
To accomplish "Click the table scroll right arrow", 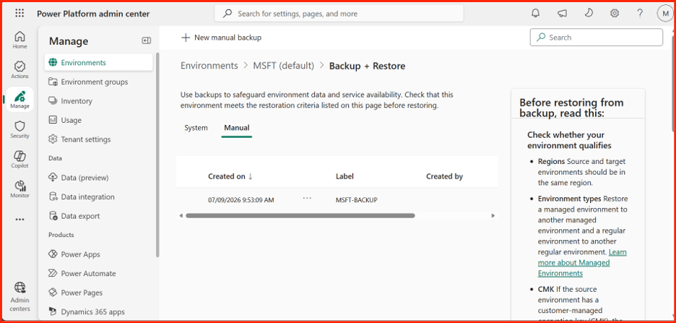I will 493,215.
